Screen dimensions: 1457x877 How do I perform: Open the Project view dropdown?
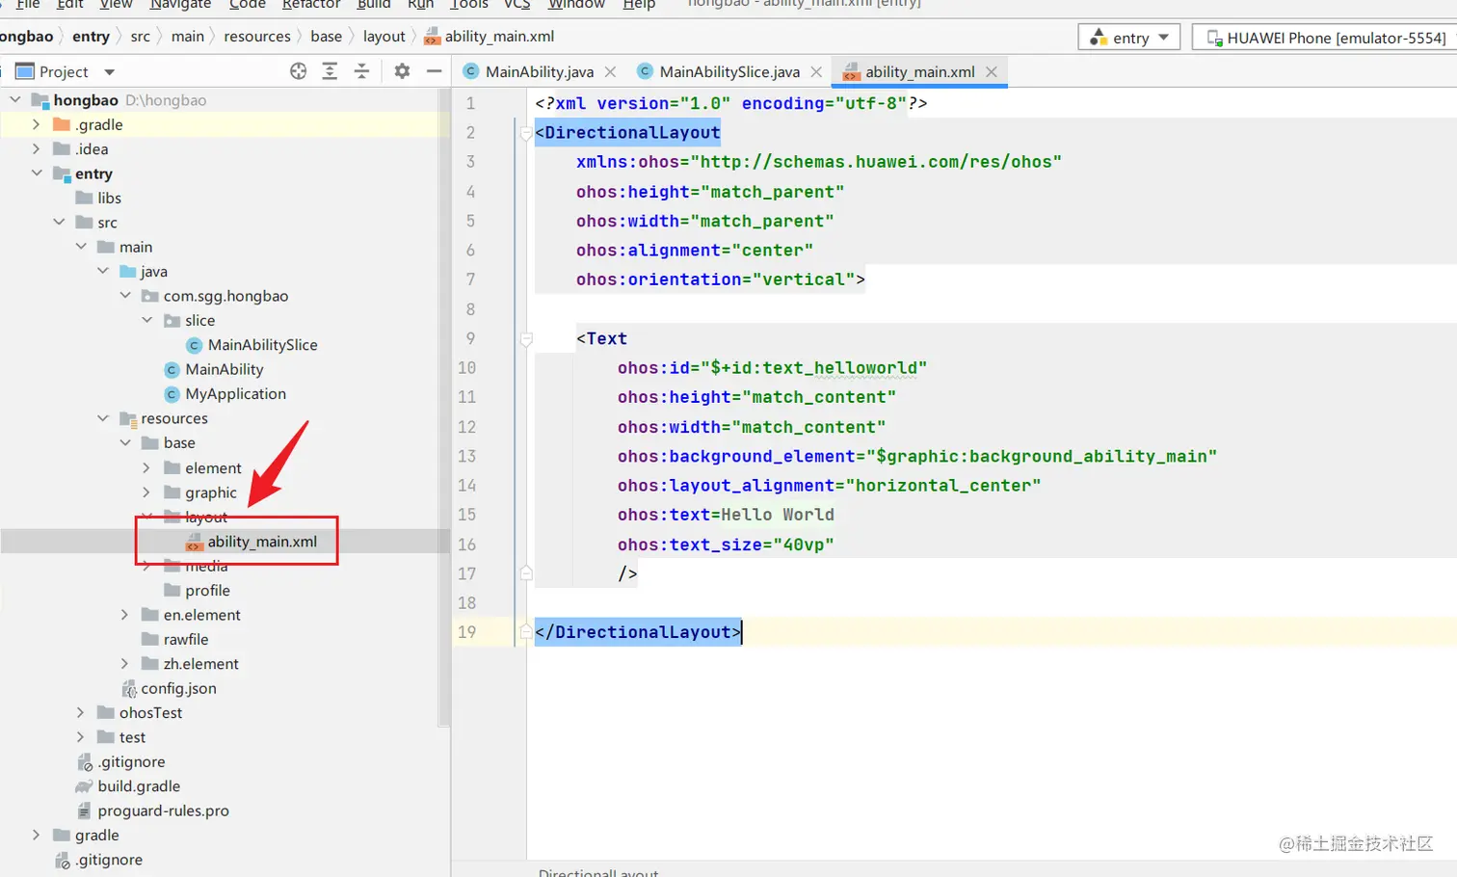point(109,72)
